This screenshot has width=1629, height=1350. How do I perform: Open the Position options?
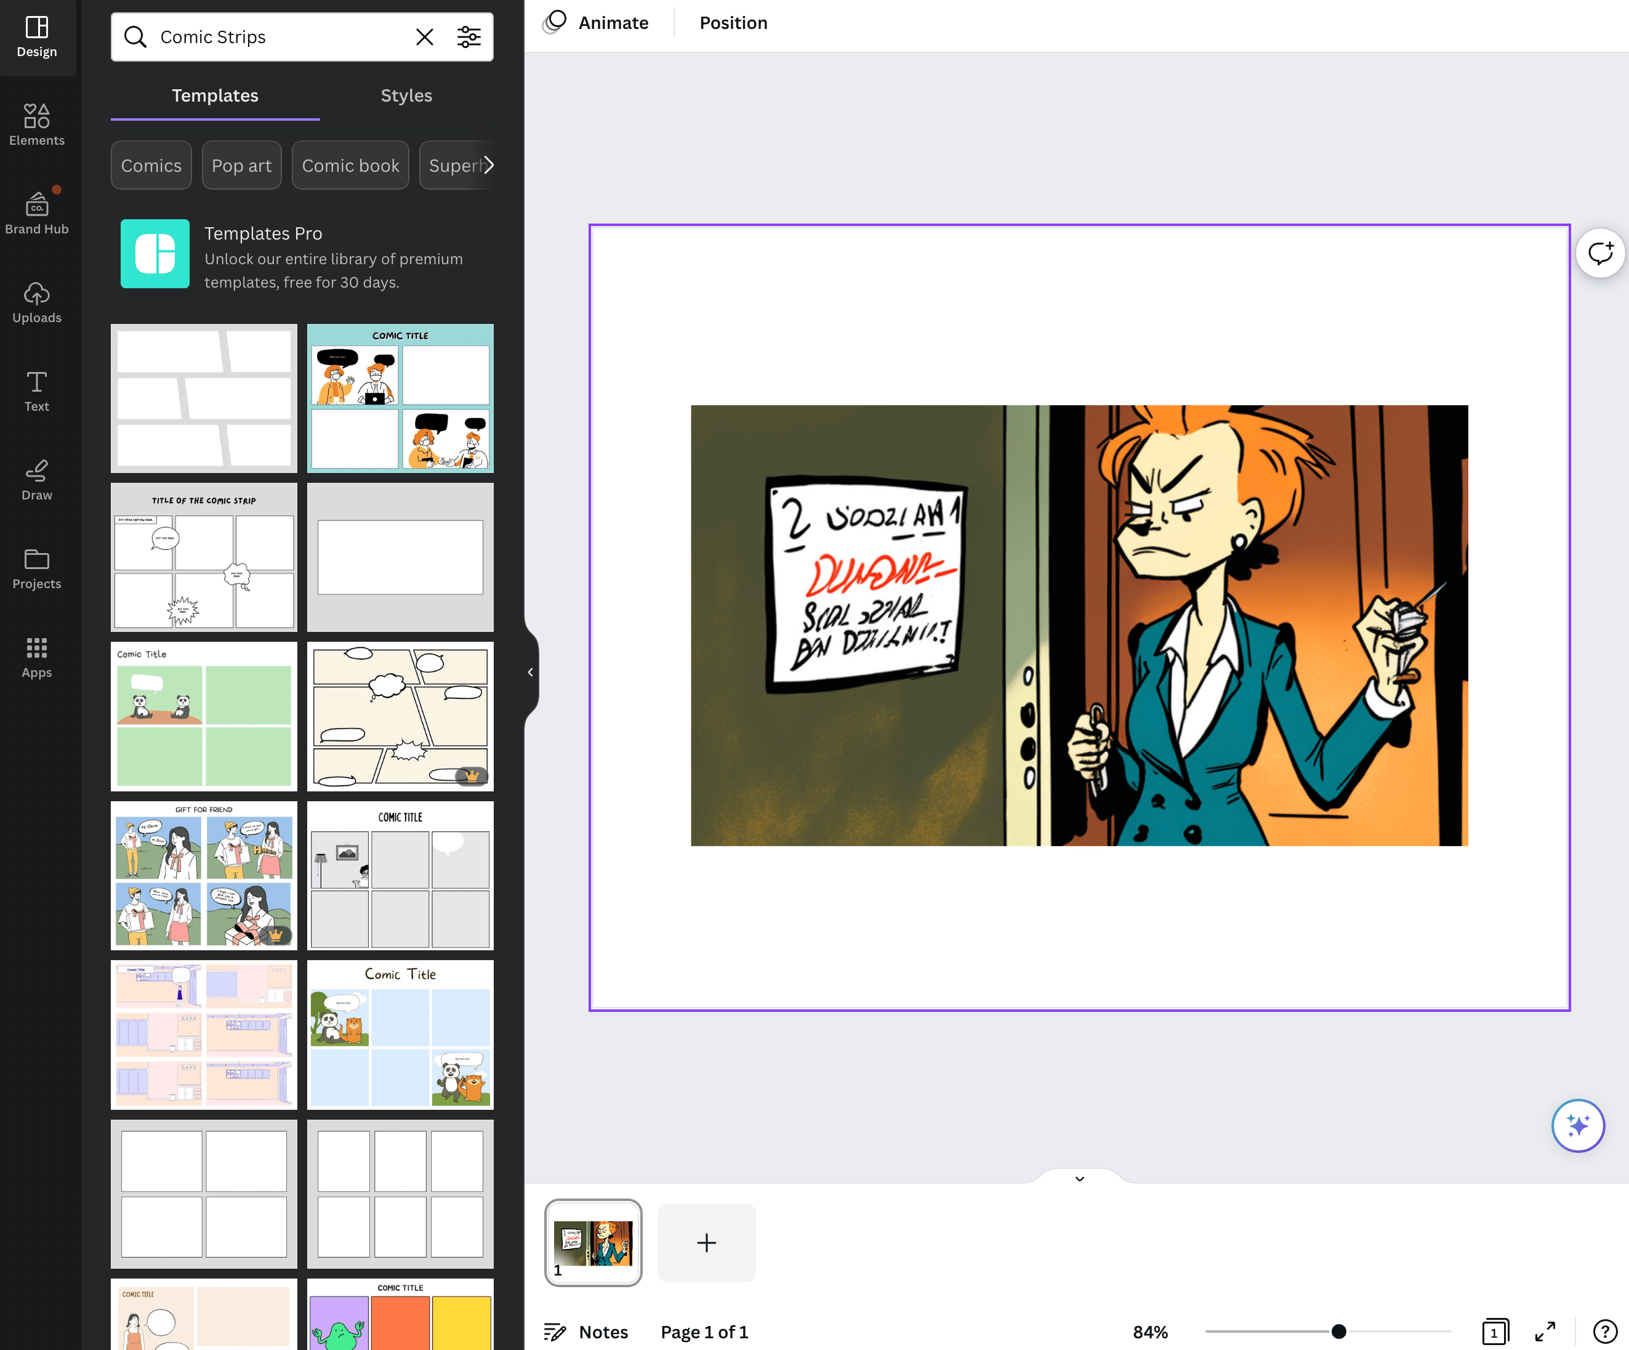pyautogui.click(x=733, y=23)
